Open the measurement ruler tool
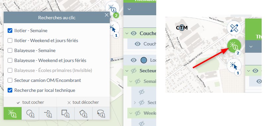The width and height of the screenshot is (265, 126). [234, 28]
